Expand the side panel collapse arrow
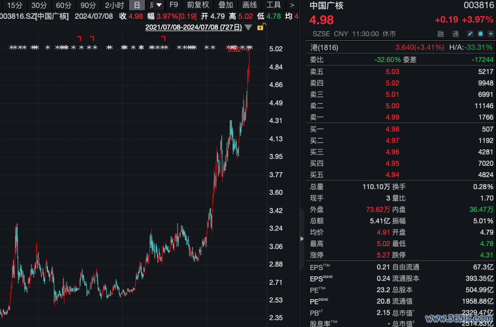 (x=302, y=239)
